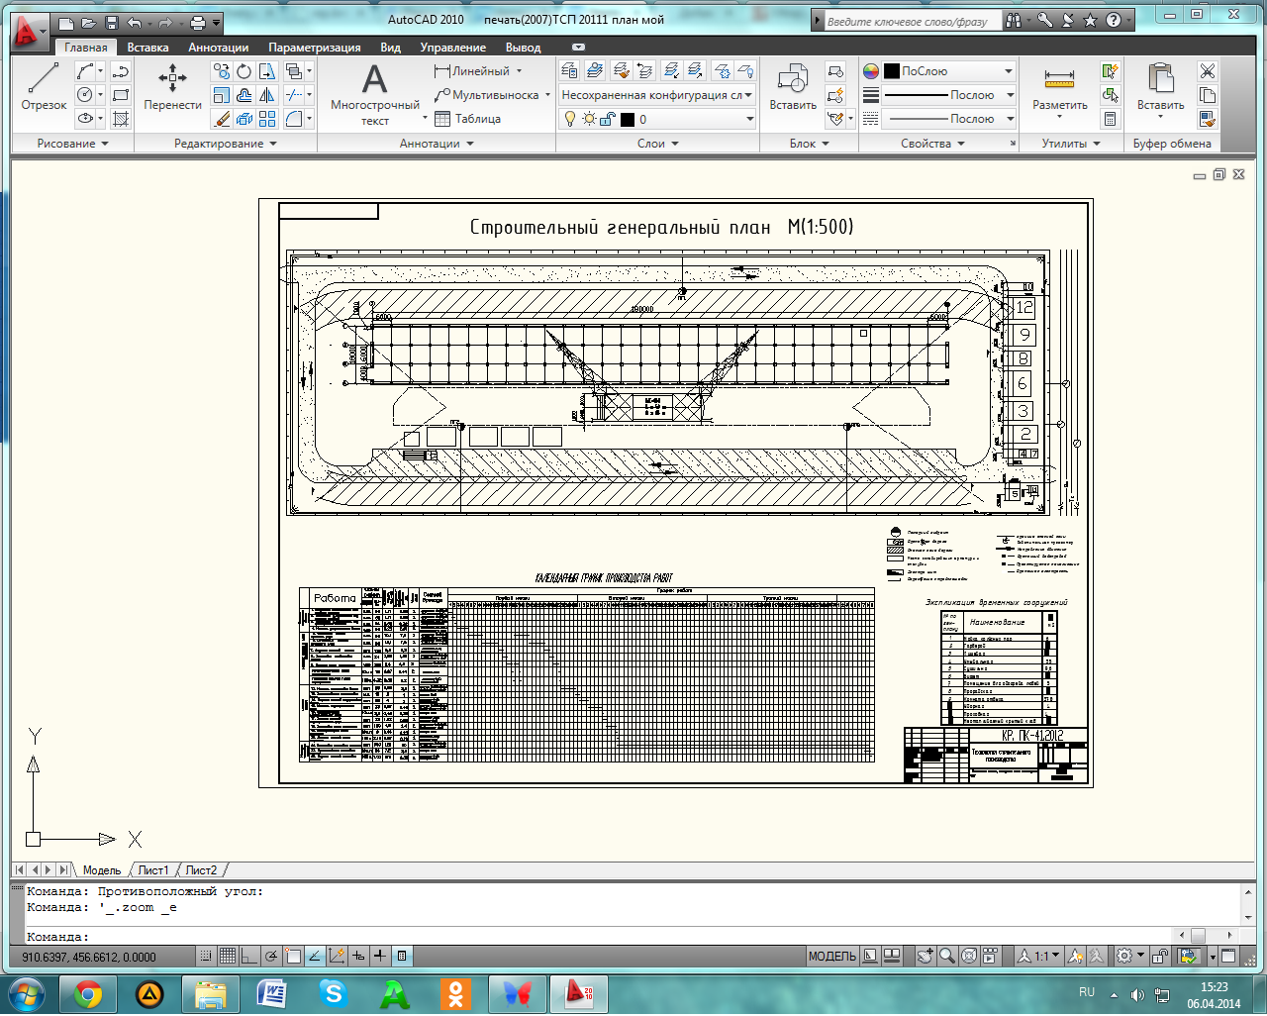The width and height of the screenshot is (1267, 1016).
Task: Open the Вид ribbon tab
Action: point(390,48)
